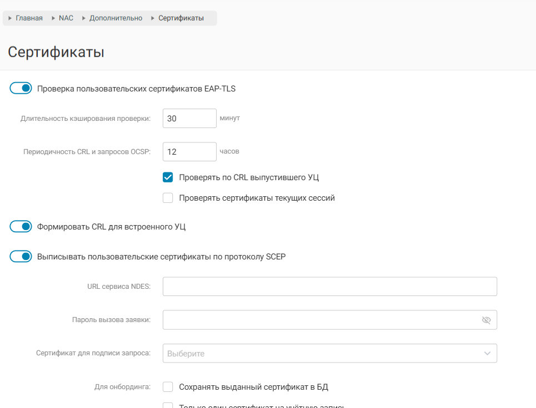536x408 pixels.
Task: Click the chevron arrow in 'Выберите' dropdown
Action: coord(487,354)
